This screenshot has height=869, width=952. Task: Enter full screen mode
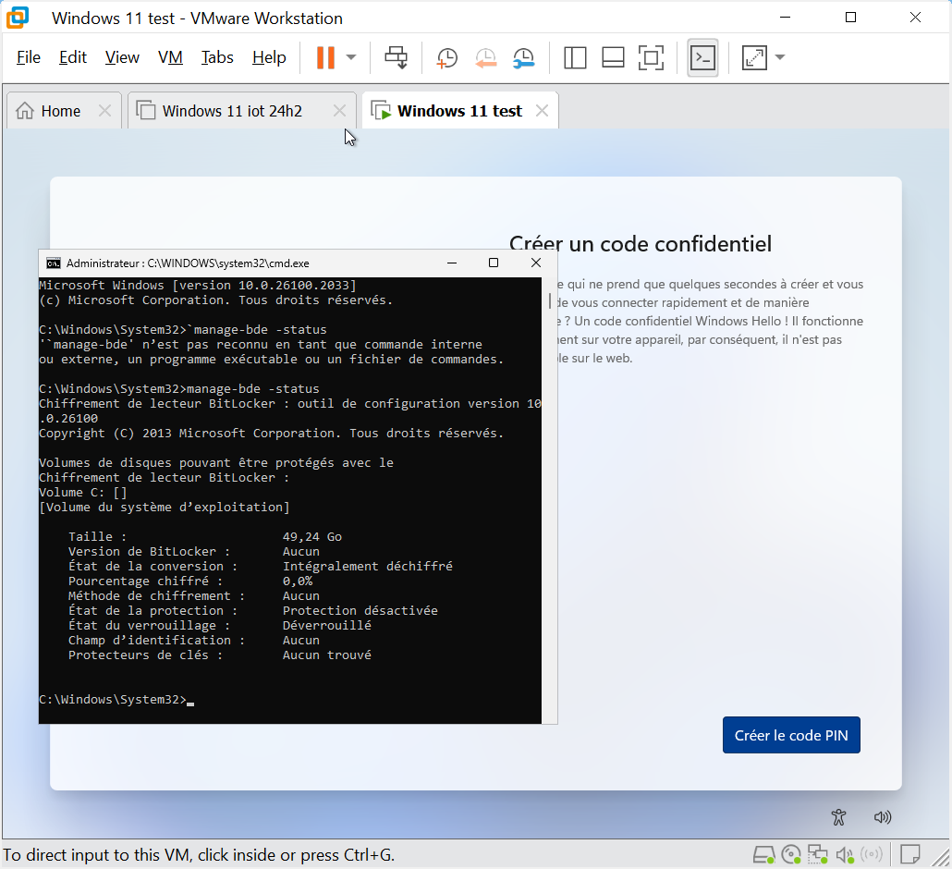(651, 57)
